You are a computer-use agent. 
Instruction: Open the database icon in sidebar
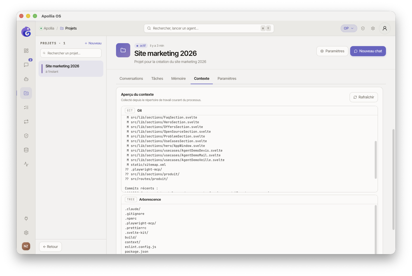[26, 150]
